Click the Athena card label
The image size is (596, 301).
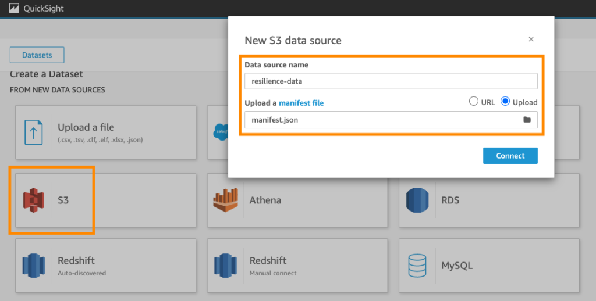[265, 200]
